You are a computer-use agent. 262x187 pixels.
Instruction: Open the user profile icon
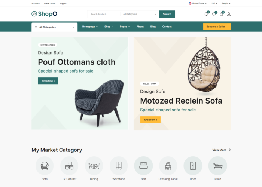coord(229,14)
